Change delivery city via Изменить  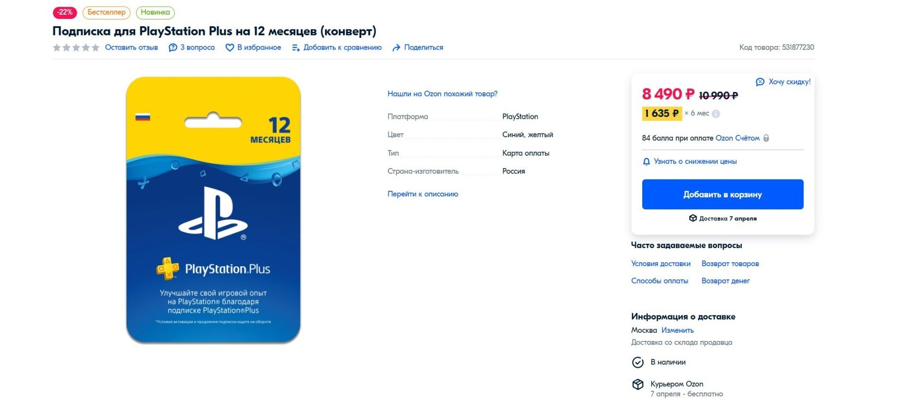point(677,331)
